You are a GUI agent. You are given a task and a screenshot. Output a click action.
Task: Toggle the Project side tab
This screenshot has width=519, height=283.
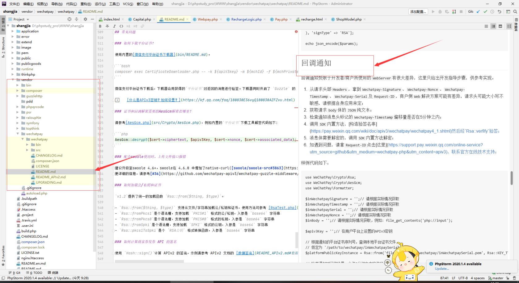(x=3, y=25)
